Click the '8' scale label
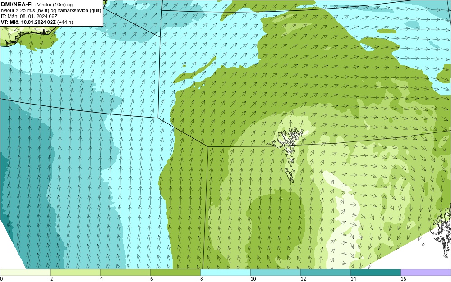This screenshot has width=451, height=282. pos(202,279)
